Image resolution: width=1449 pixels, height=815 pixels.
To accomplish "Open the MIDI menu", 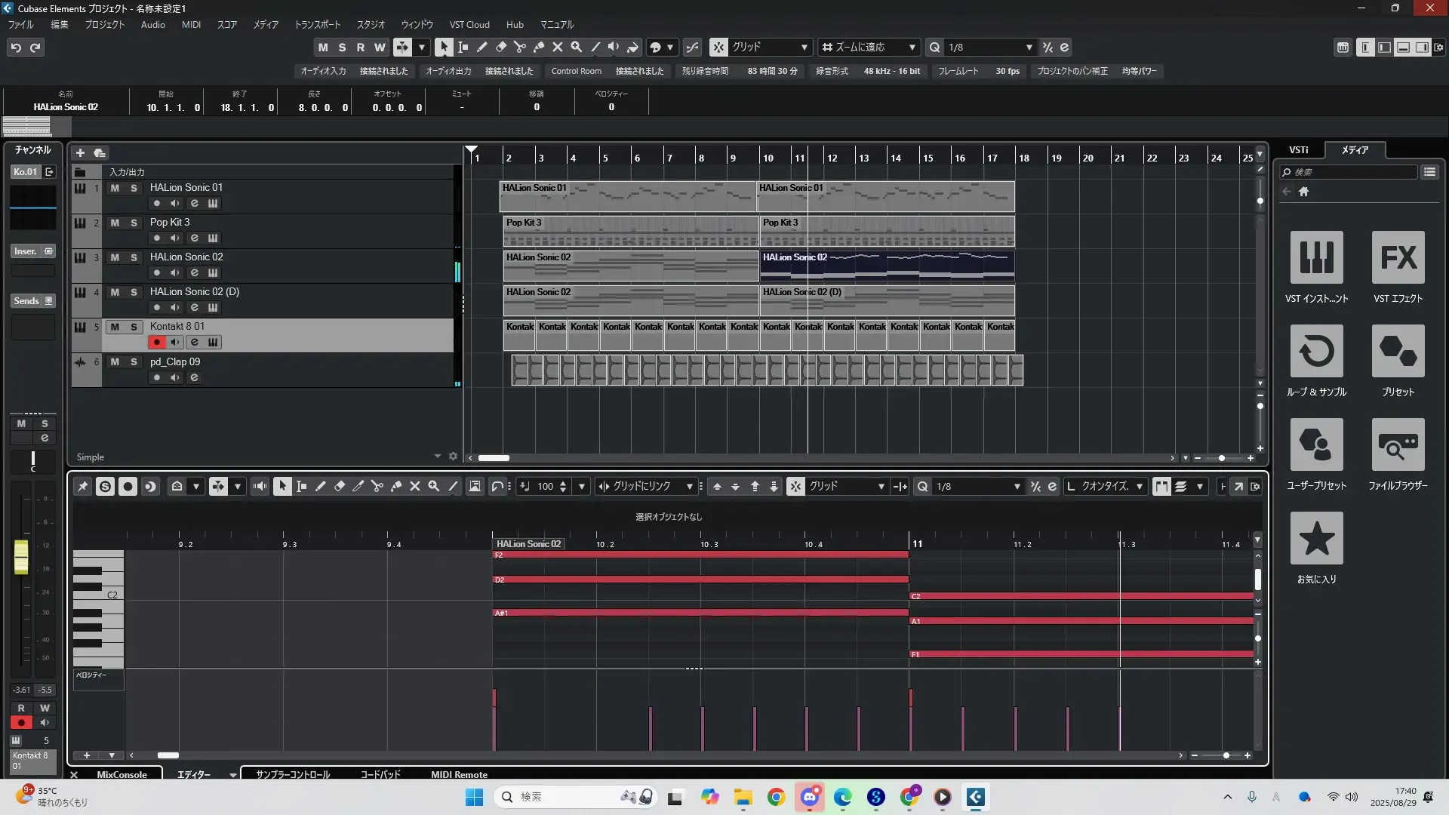I will pyautogui.click(x=191, y=24).
